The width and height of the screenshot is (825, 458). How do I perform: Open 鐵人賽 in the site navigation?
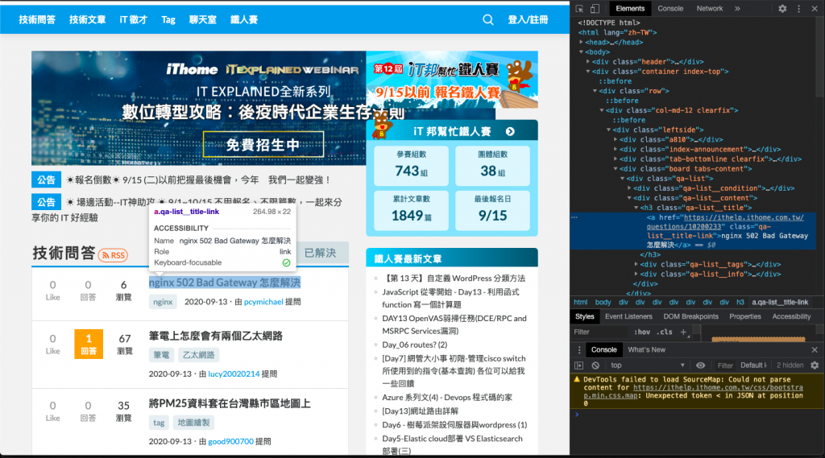click(x=243, y=20)
